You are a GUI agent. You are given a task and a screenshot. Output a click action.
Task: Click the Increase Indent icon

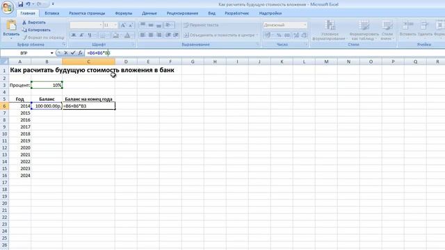(176, 35)
